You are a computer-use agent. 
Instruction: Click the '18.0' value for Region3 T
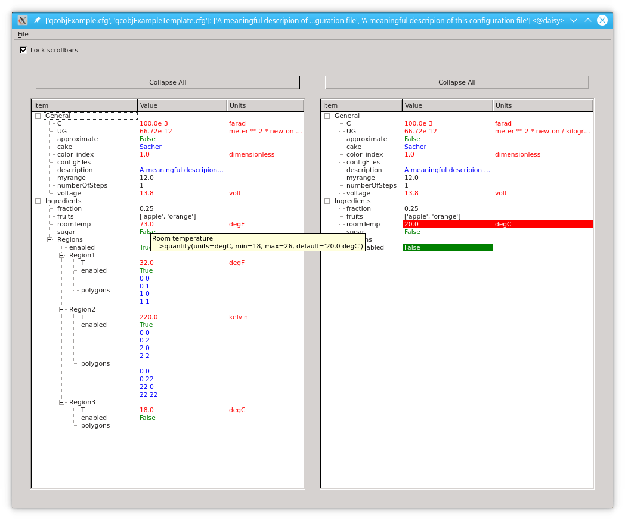coord(146,410)
